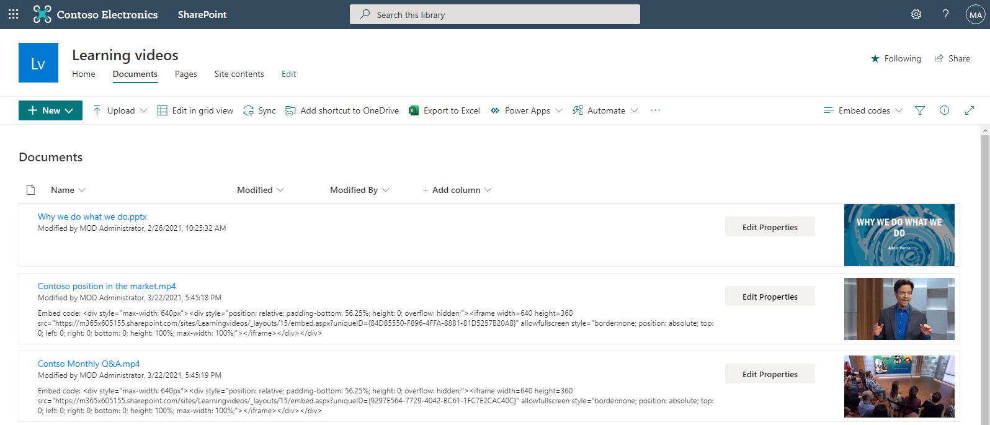Open the Embed codes view switcher
The height and width of the screenshot is (425, 990).
863,110
